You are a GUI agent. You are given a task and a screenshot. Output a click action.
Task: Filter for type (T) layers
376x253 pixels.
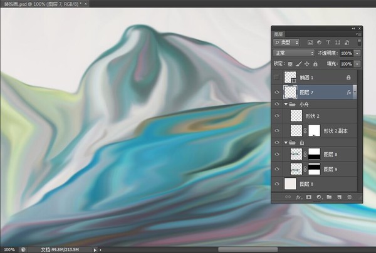pyautogui.click(x=328, y=43)
